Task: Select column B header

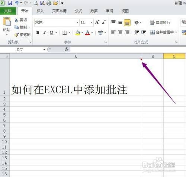Action: (153, 56)
